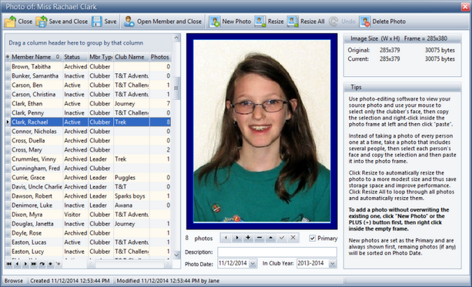Jump to last record in member grid

[34, 264]
